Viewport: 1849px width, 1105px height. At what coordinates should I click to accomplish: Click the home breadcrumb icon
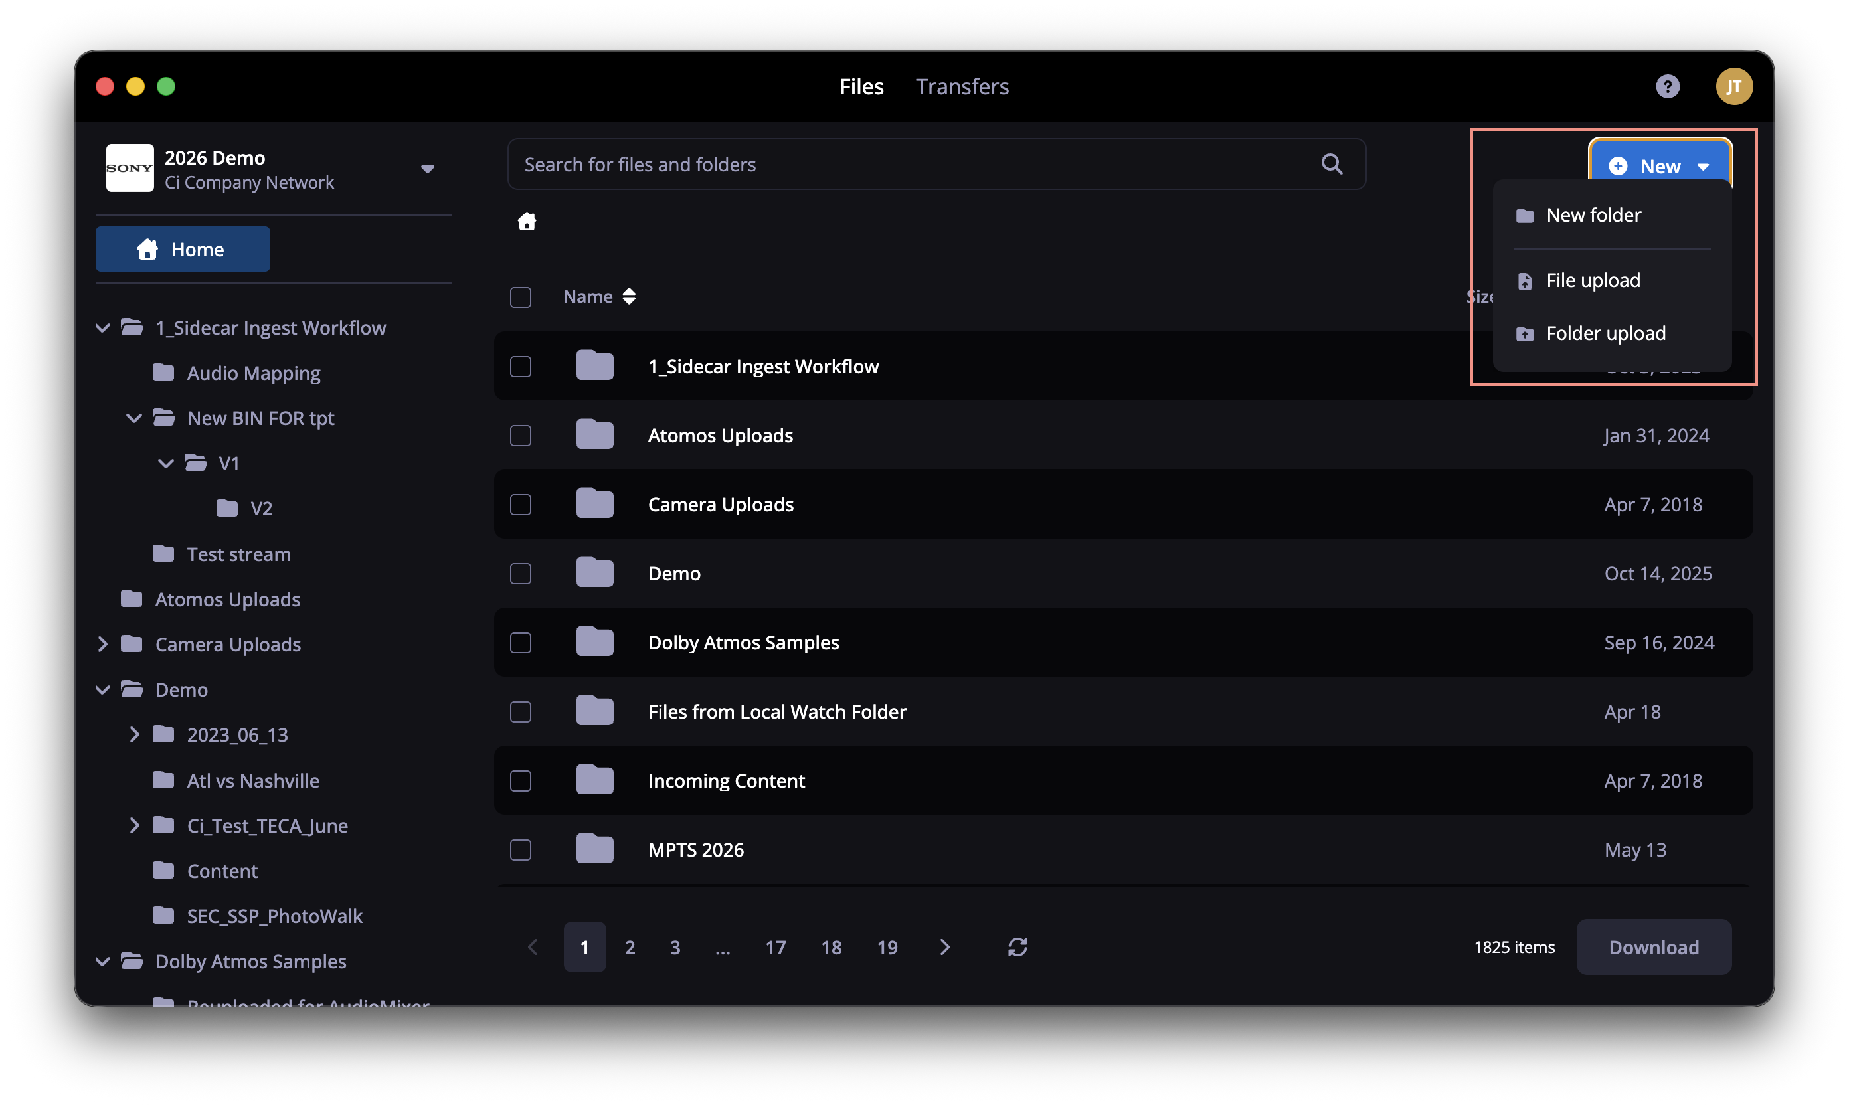pos(527,221)
